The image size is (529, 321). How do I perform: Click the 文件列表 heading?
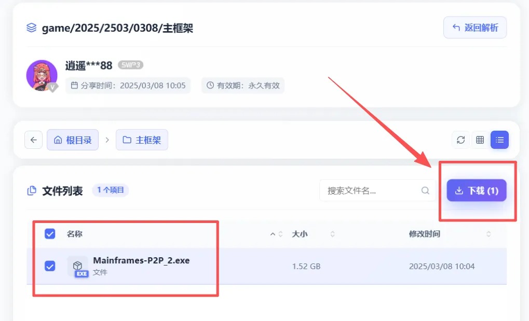pos(62,191)
